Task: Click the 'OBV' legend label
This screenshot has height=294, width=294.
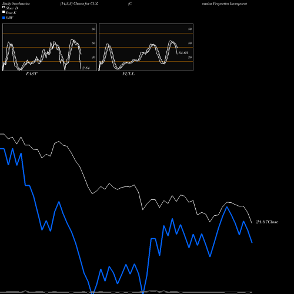Action: click(x=9, y=18)
